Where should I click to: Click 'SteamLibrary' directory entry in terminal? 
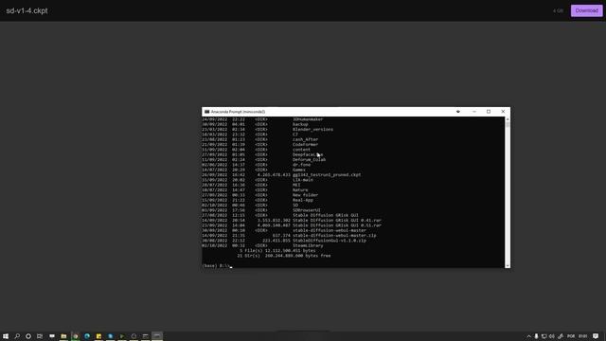(308, 245)
